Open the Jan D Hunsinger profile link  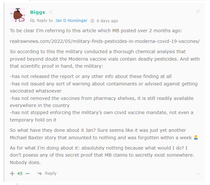click(71, 21)
